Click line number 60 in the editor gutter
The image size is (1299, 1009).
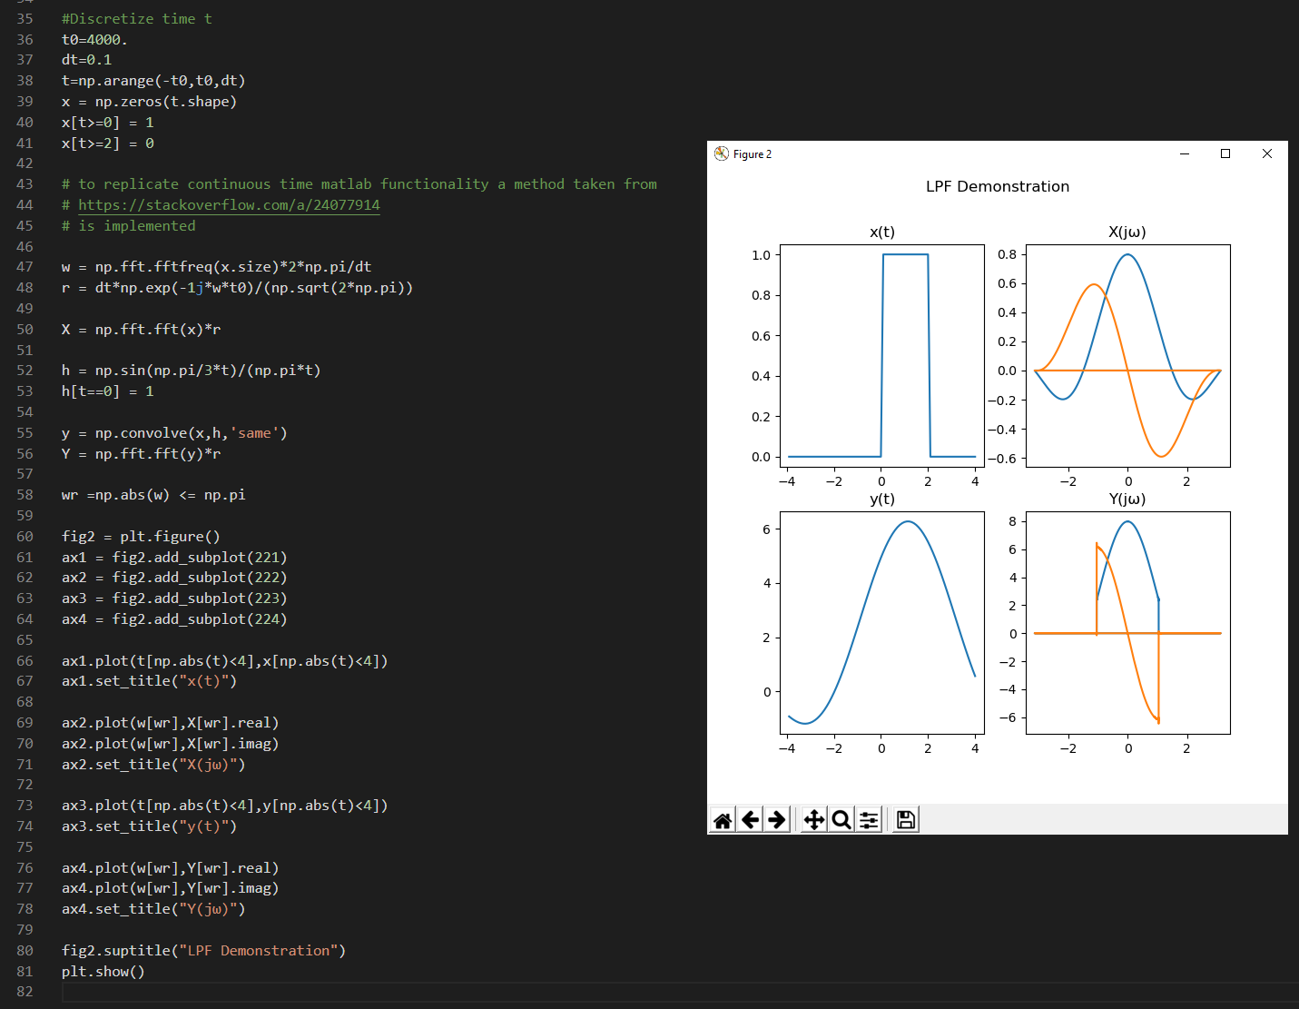pos(25,537)
